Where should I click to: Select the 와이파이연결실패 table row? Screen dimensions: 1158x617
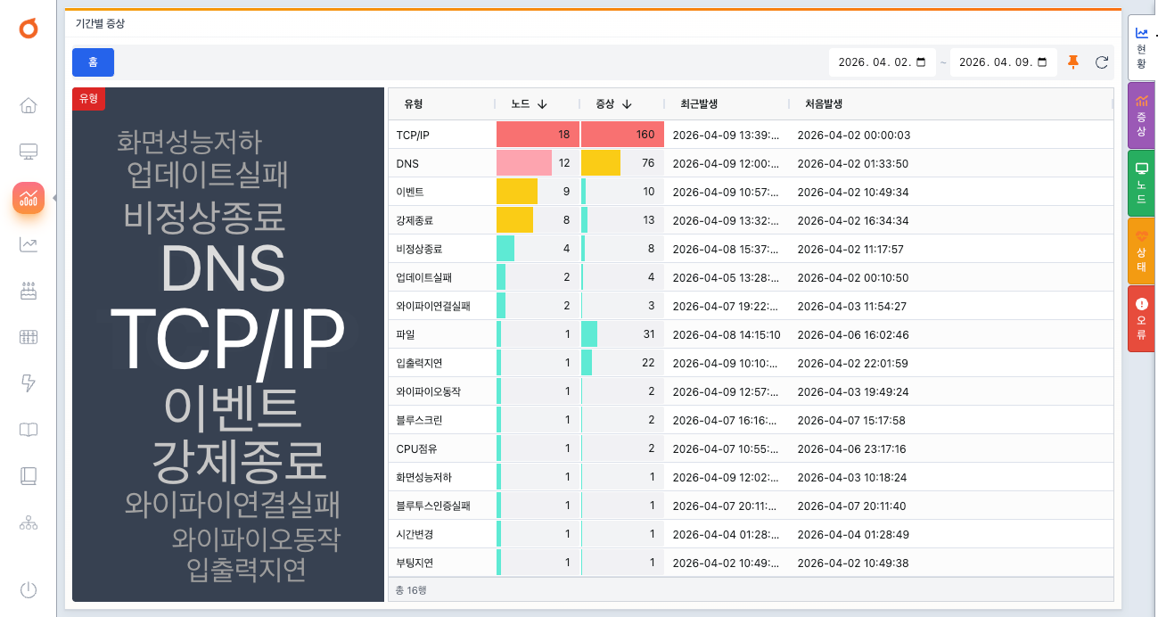(x=751, y=306)
